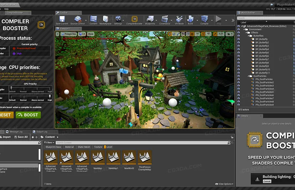Click the green BOOST button
The width and height of the screenshot is (295, 190).
pyautogui.click(x=28, y=115)
